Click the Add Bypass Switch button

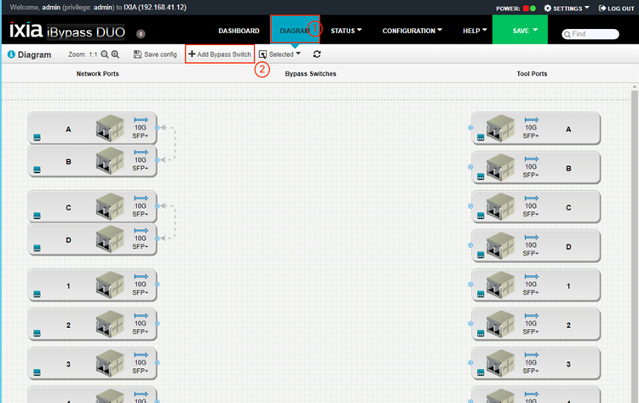220,55
